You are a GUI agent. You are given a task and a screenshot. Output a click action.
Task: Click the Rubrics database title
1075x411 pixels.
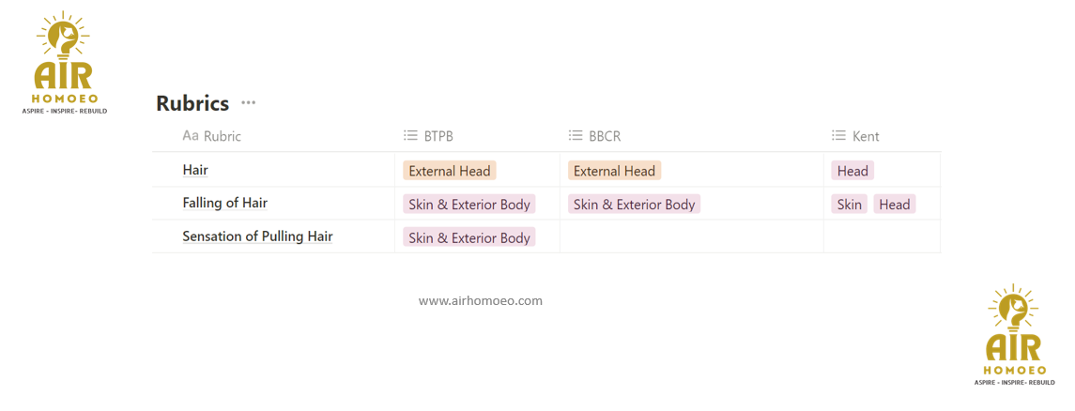[x=192, y=103]
